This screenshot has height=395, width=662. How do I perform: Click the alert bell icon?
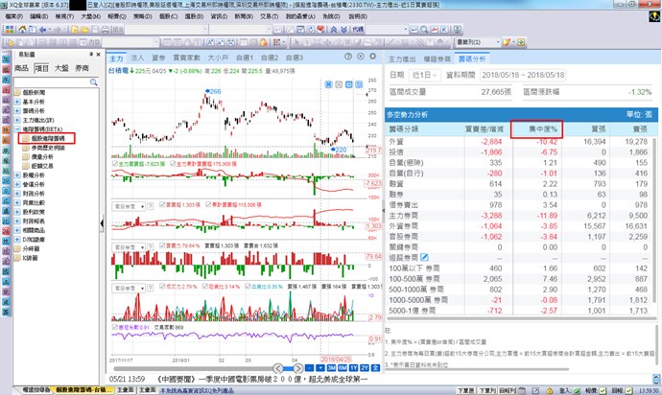point(264,42)
